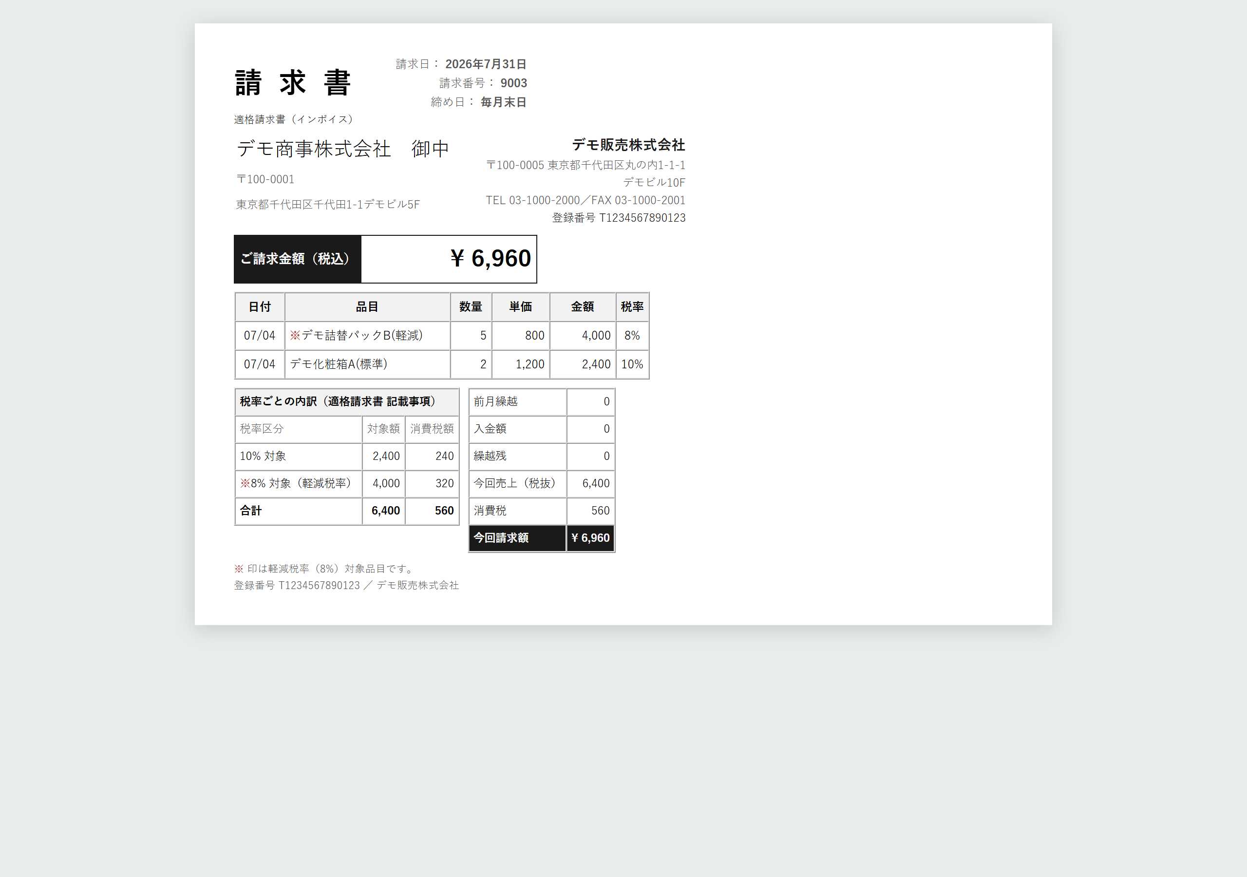Select recipient name デモ商事株式会社 御中
The height and width of the screenshot is (877, 1247).
coord(343,148)
